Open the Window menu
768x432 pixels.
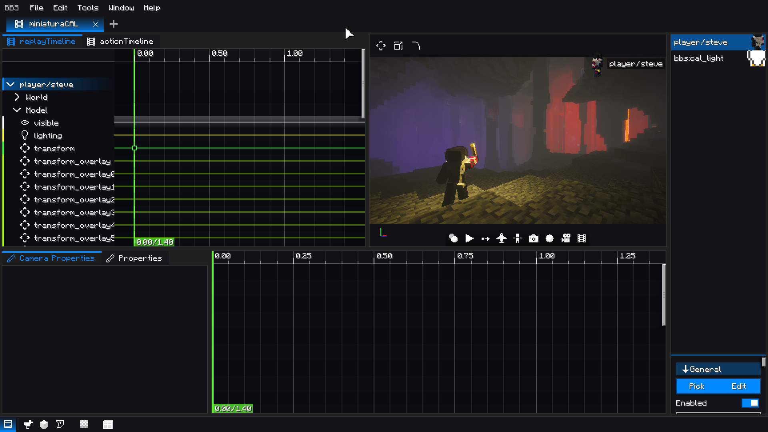[x=121, y=8]
